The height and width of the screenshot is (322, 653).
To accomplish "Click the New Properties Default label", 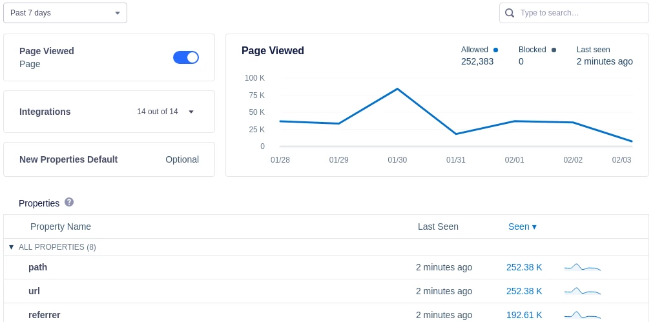I will click(x=68, y=160).
